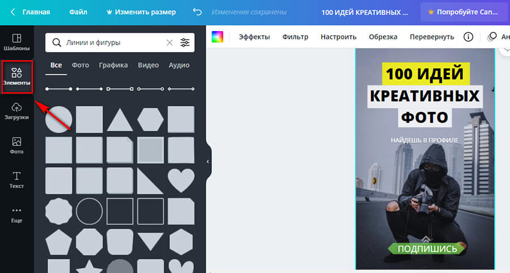Select the Элементы sidebar icon
The image size is (510, 273).
16,77
